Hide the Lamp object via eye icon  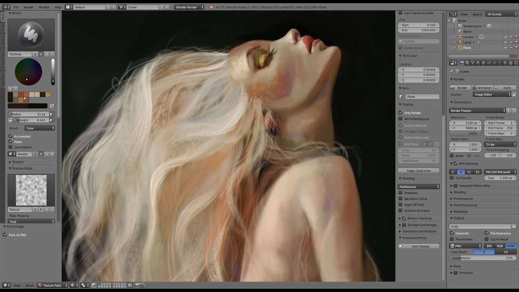click(x=506, y=42)
